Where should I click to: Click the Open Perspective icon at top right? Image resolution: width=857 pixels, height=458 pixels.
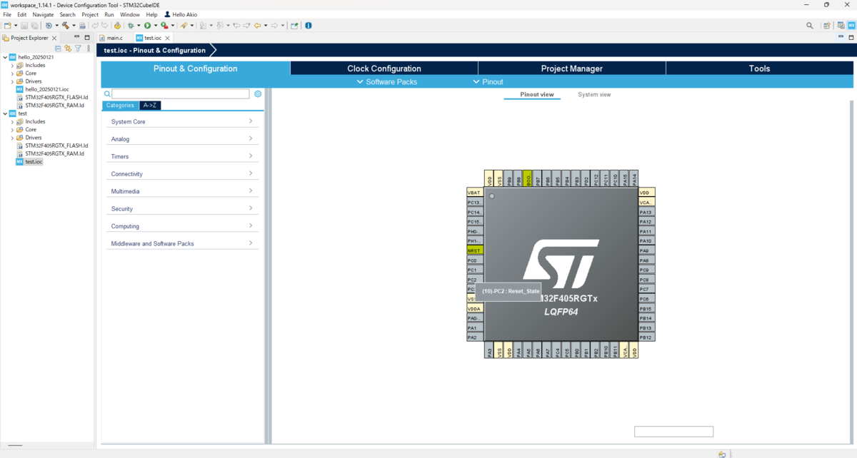pyautogui.click(x=827, y=25)
